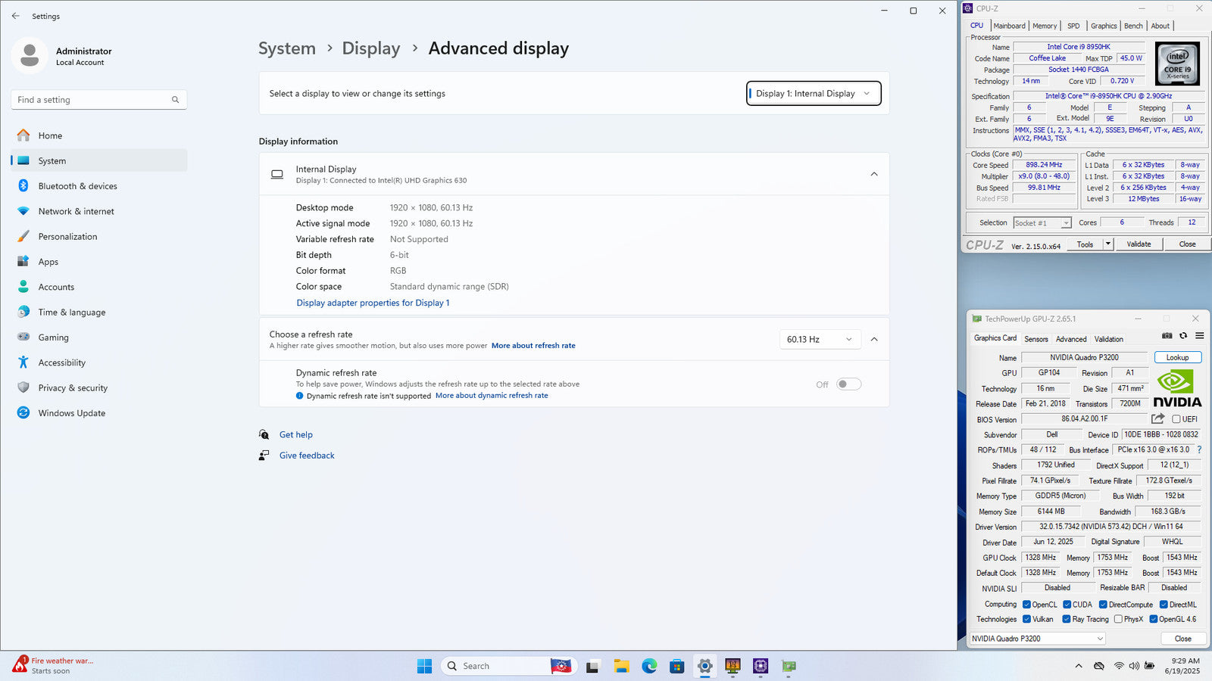Open the NVIDIA Quadro P3200 GPU selector
Viewport: 1212px width, 681px height.
pyautogui.click(x=1037, y=639)
